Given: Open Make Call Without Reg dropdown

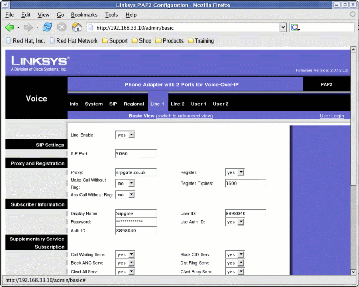Looking at the screenshot, I should (x=125, y=183).
